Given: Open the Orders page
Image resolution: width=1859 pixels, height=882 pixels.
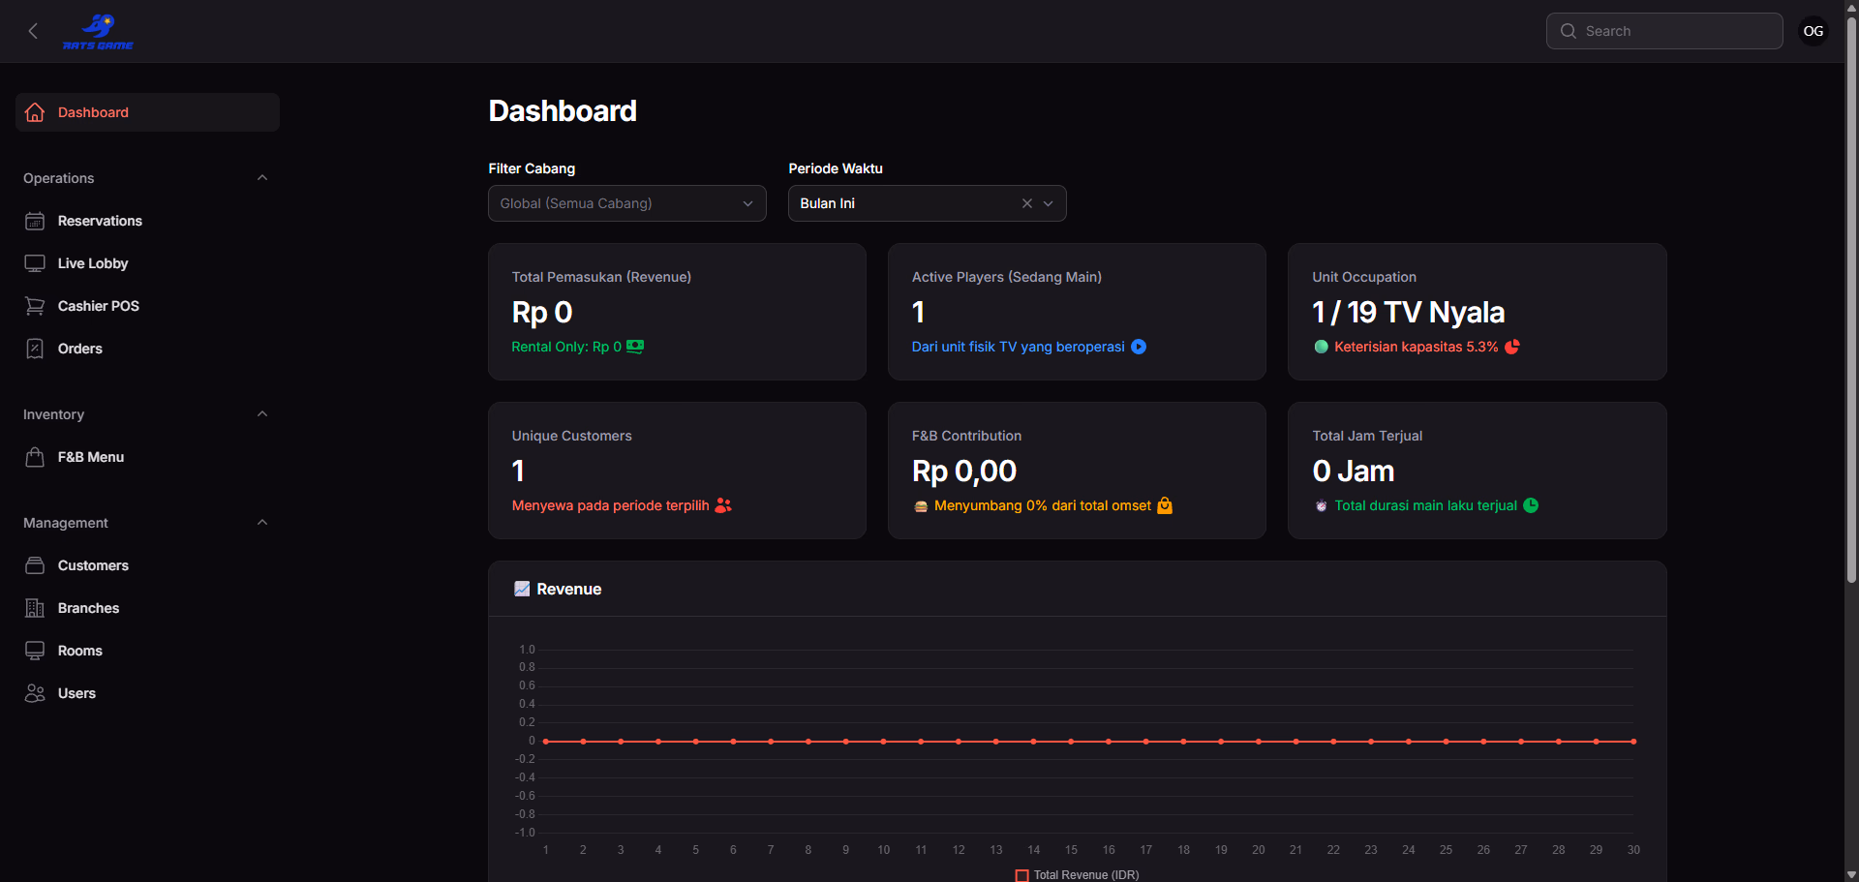Looking at the screenshot, I should [x=147, y=349].
